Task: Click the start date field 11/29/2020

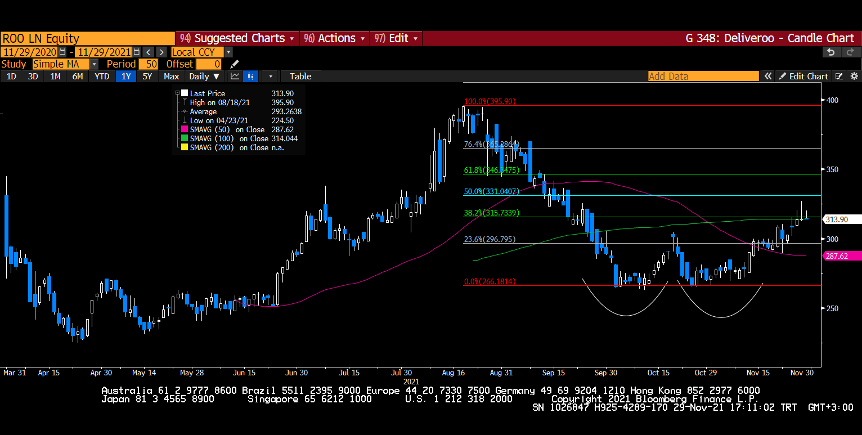Action: tap(29, 52)
